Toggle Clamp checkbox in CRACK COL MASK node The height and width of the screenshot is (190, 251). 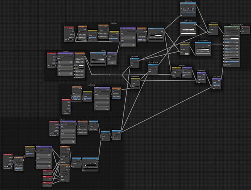click(x=150, y=70)
